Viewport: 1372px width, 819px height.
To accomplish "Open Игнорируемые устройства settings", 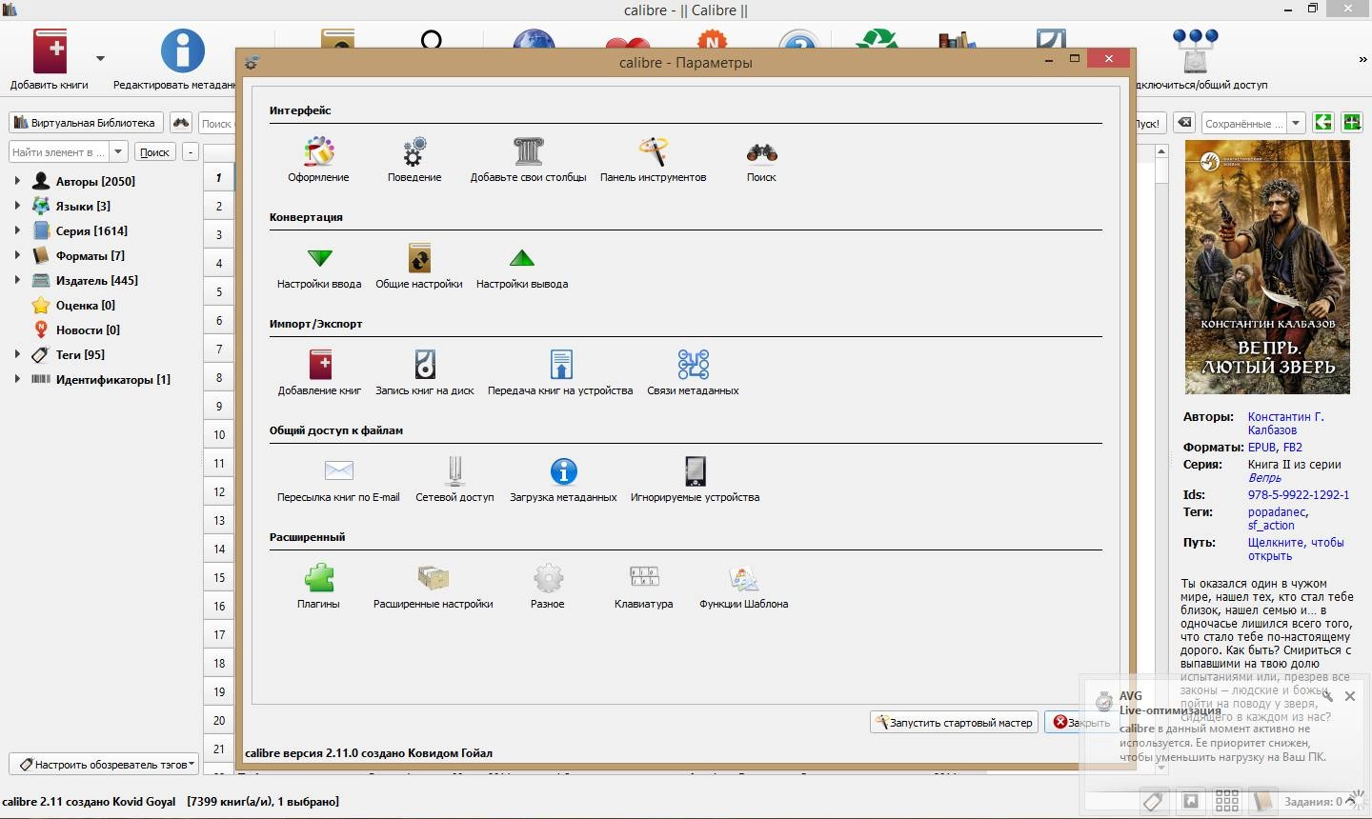I will click(x=695, y=479).
